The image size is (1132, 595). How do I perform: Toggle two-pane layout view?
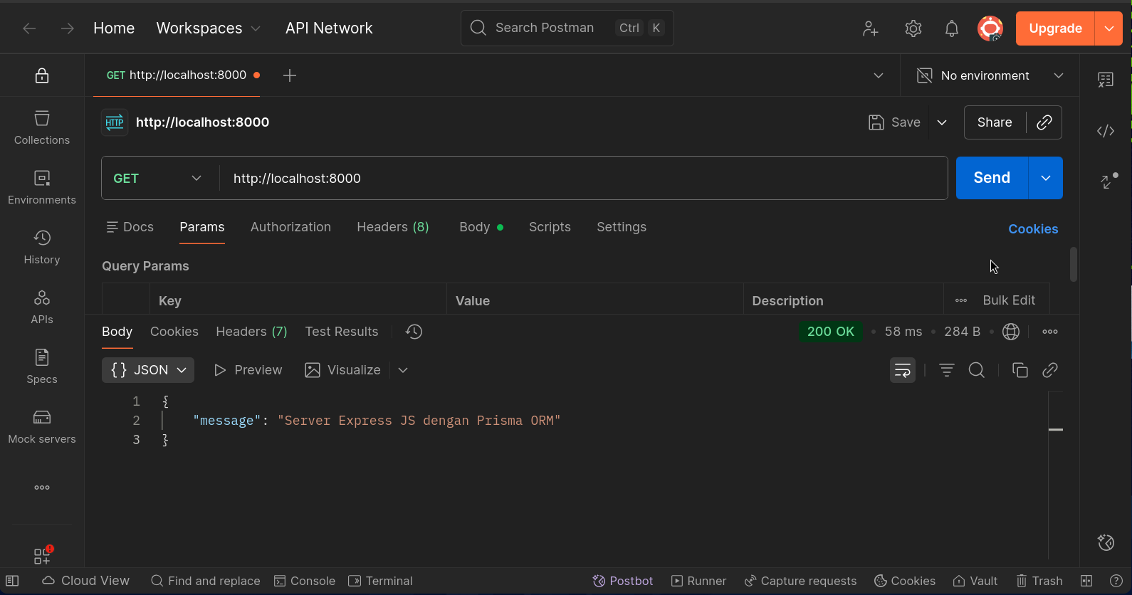point(1086,581)
